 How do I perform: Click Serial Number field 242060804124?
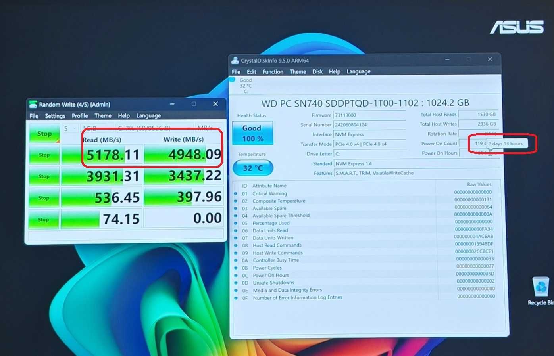(x=369, y=125)
